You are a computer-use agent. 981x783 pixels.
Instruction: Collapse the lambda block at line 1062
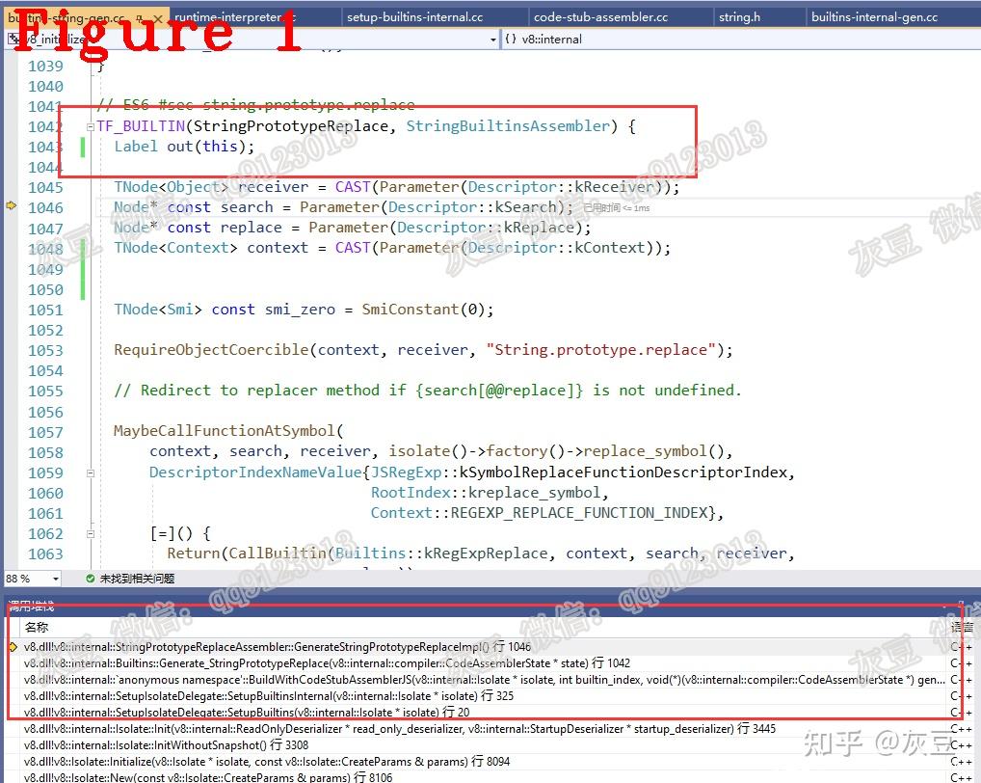coord(90,534)
